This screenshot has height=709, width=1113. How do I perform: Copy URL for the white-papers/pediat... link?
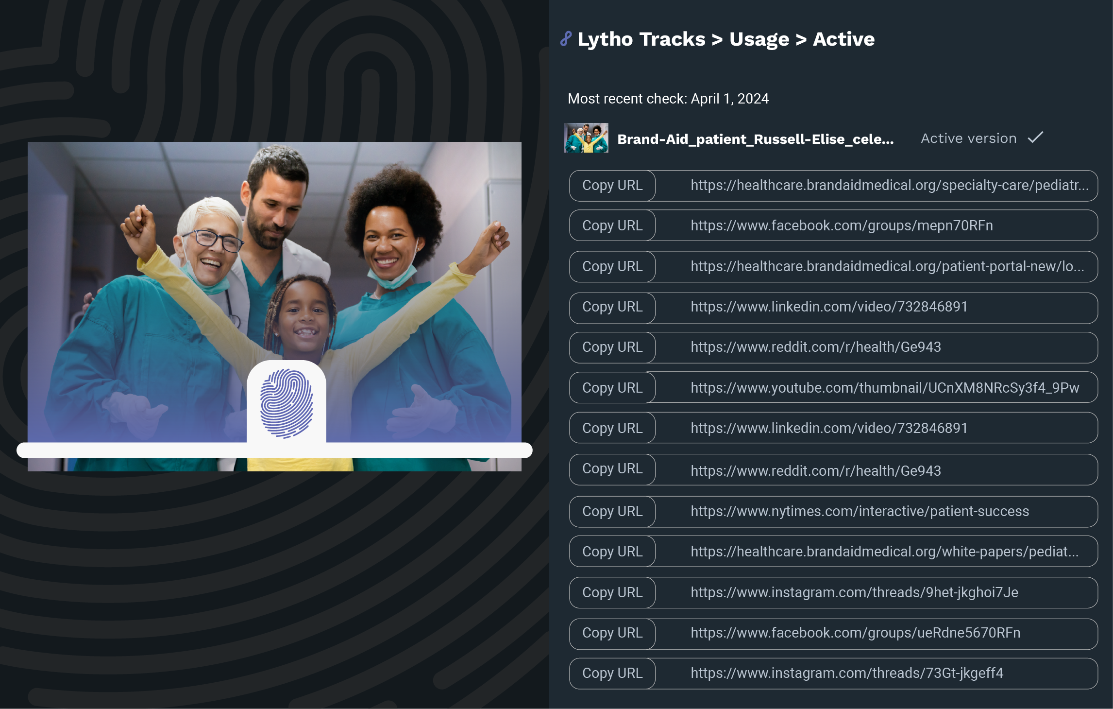(x=612, y=552)
